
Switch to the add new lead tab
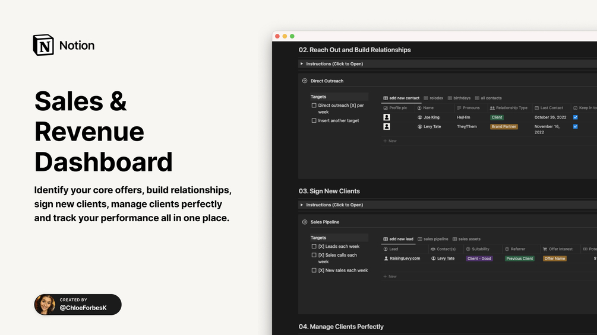coord(398,240)
